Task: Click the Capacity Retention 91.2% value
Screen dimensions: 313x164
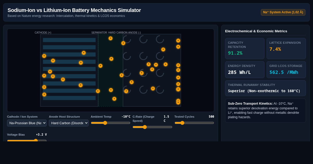Action: 235,53
